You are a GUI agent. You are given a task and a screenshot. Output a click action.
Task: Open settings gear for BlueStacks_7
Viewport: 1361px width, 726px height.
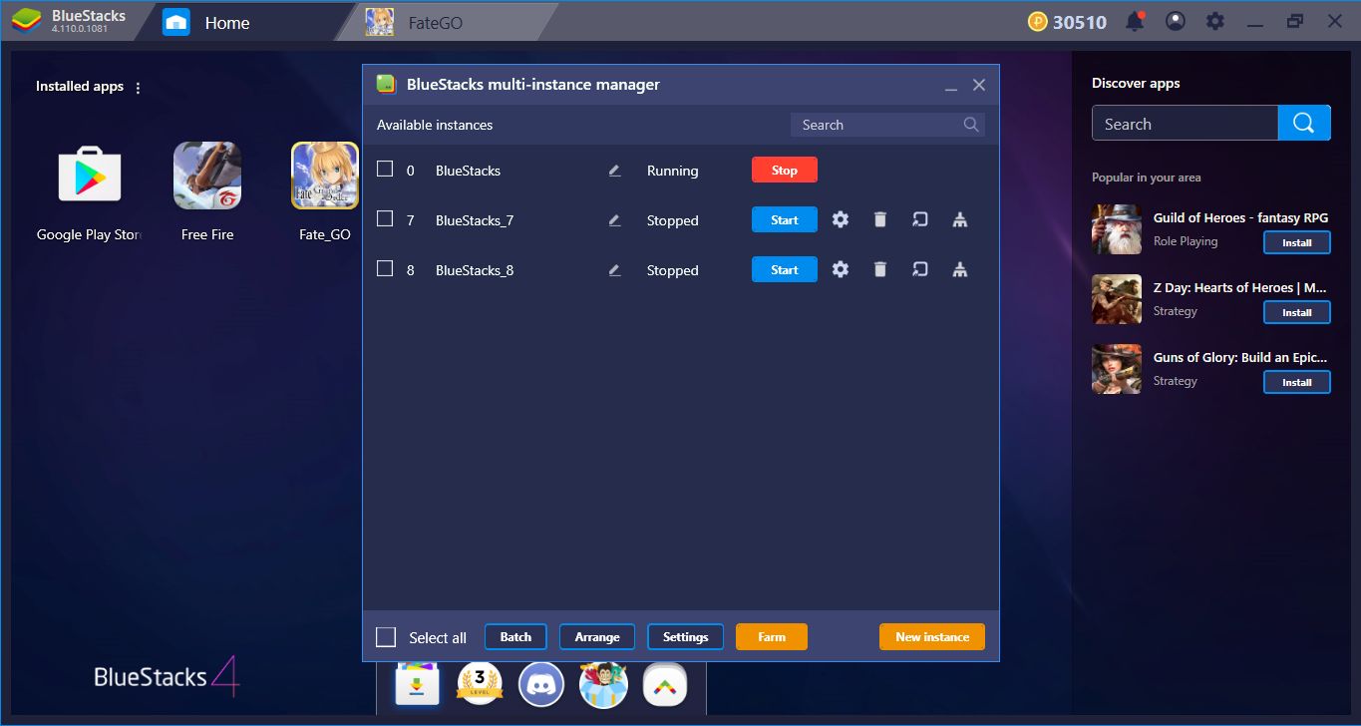(841, 219)
